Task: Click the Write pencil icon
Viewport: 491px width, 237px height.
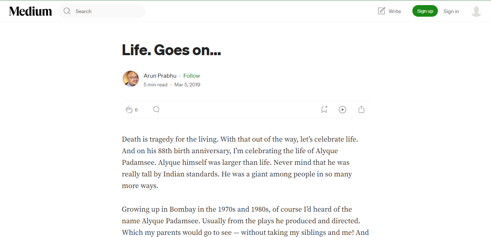Action: (381, 11)
